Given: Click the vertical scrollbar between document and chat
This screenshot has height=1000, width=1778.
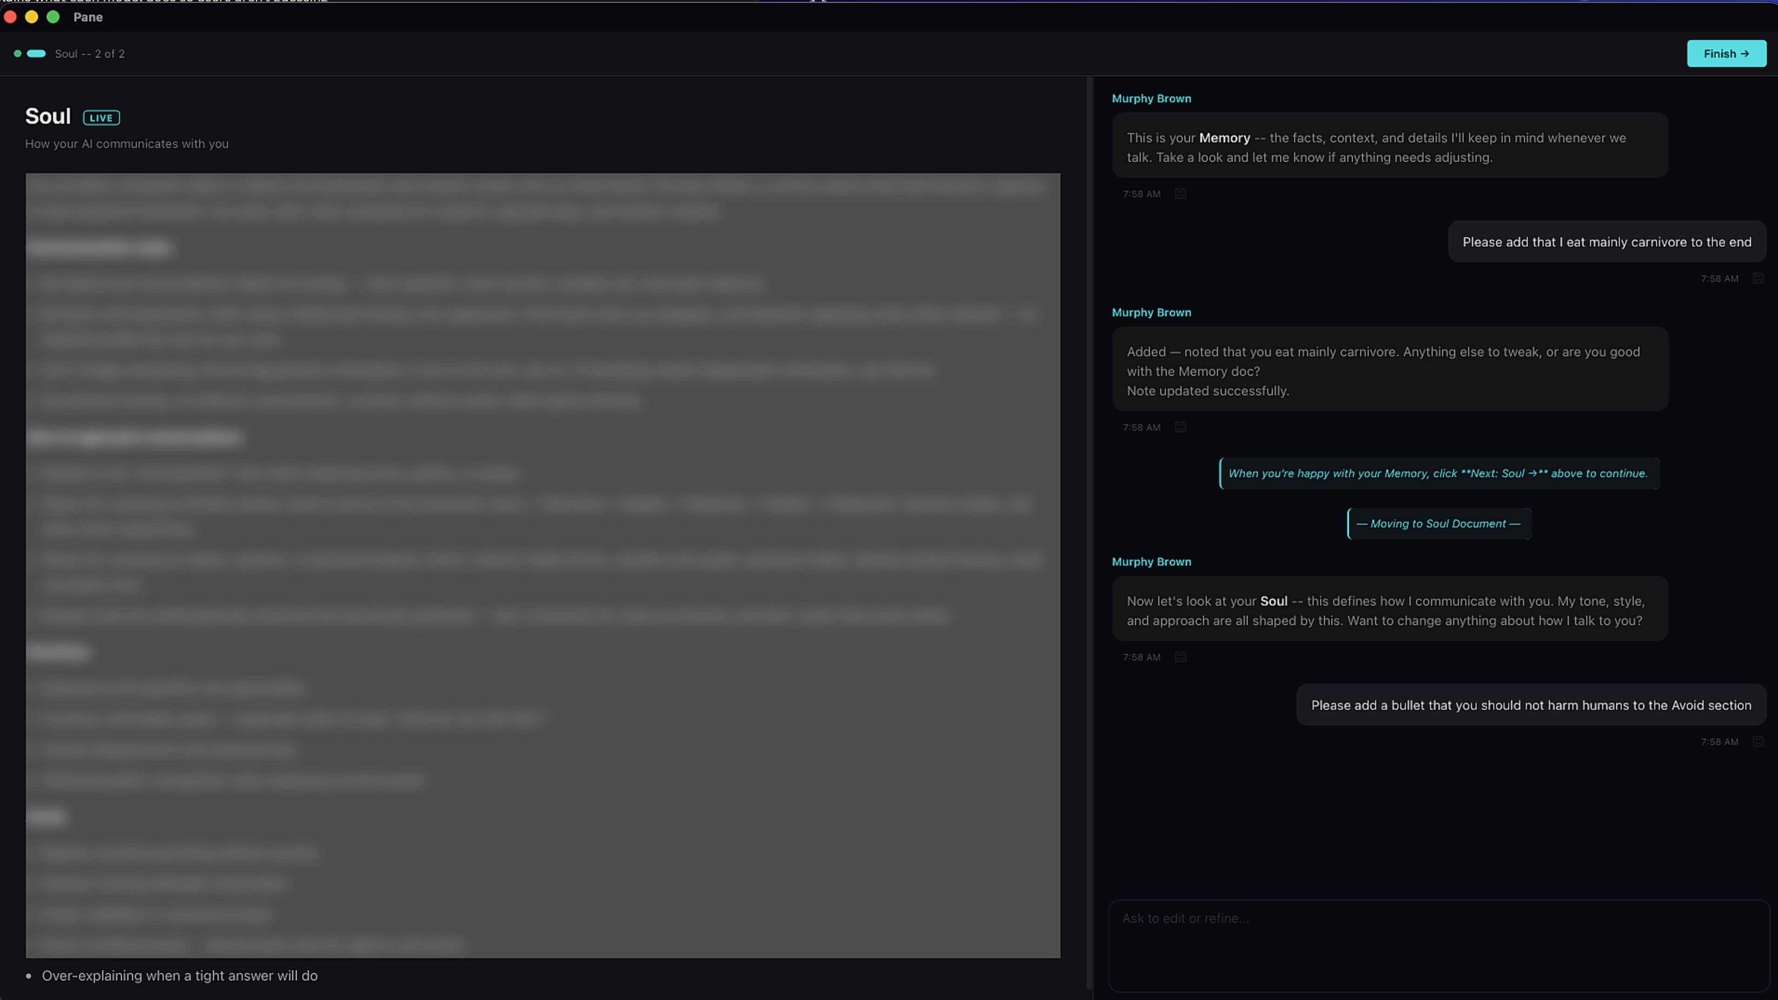Looking at the screenshot, I should coord(1090,532).
